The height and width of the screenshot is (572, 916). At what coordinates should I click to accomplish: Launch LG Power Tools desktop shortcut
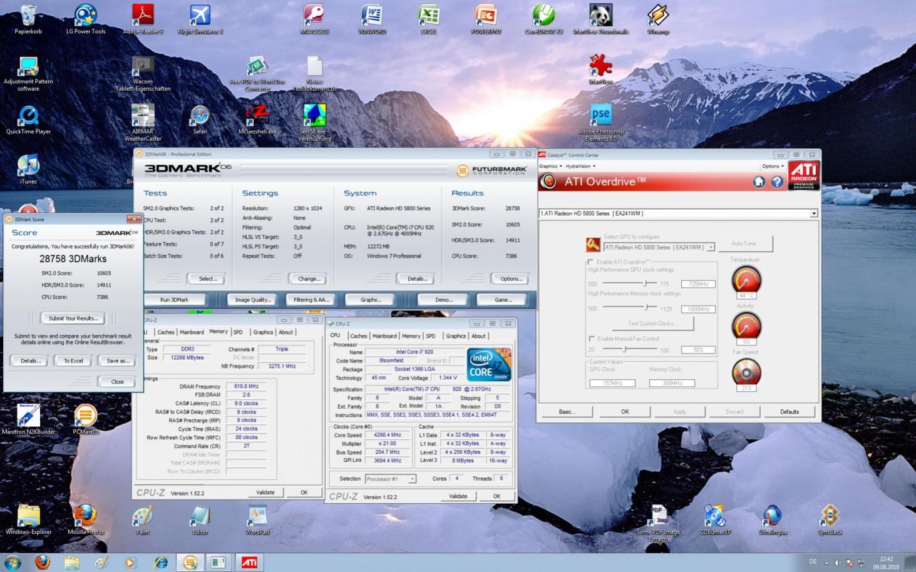86,19
